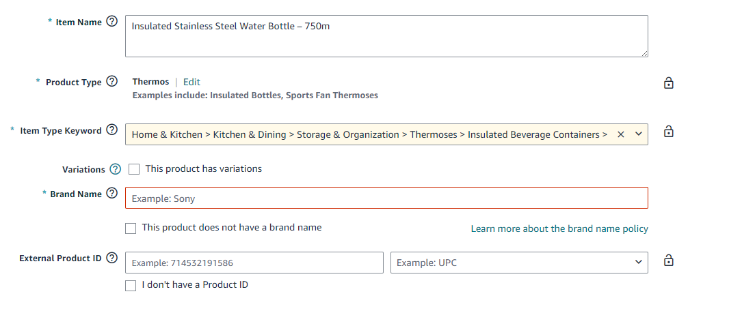
Task: Show Variations help info icon
Action: (116, 169)
